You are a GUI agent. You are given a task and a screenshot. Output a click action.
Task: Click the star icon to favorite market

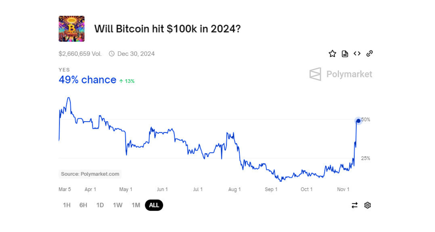tap(332, 54)
